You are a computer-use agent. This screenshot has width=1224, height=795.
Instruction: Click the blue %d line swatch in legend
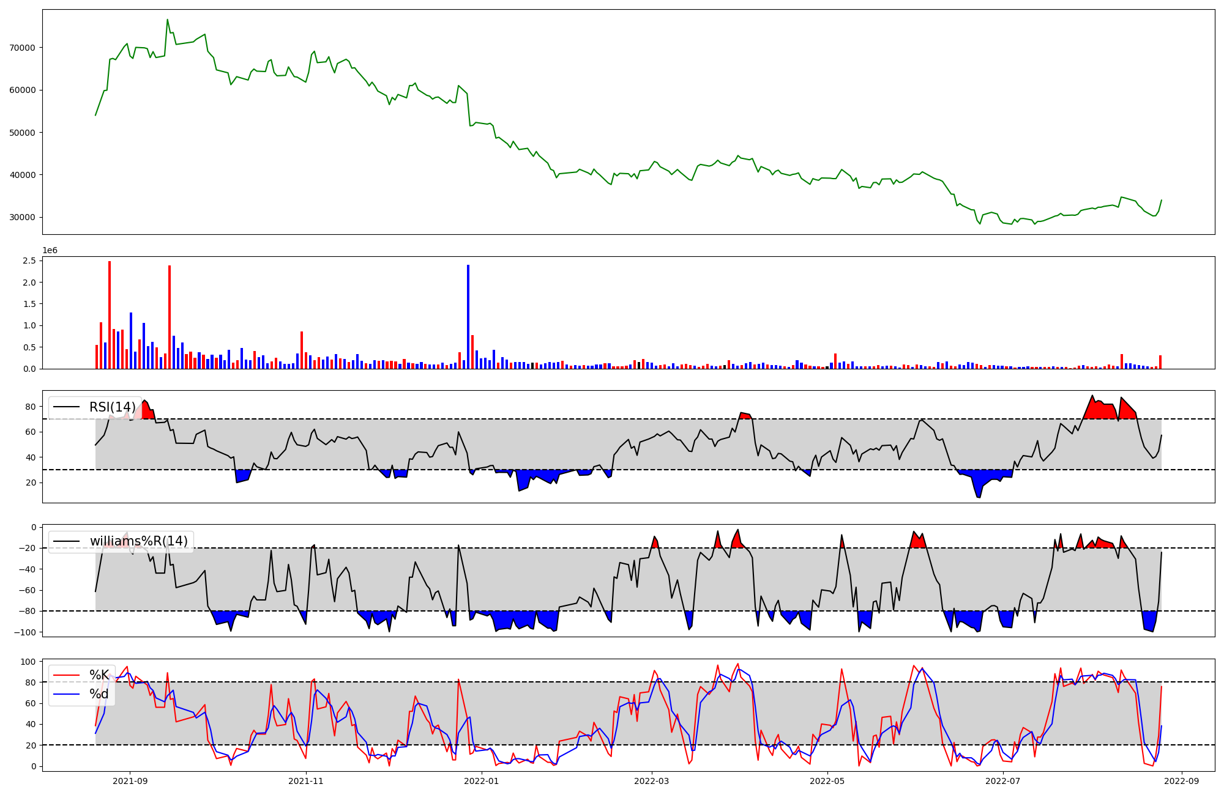pos(67,694)
